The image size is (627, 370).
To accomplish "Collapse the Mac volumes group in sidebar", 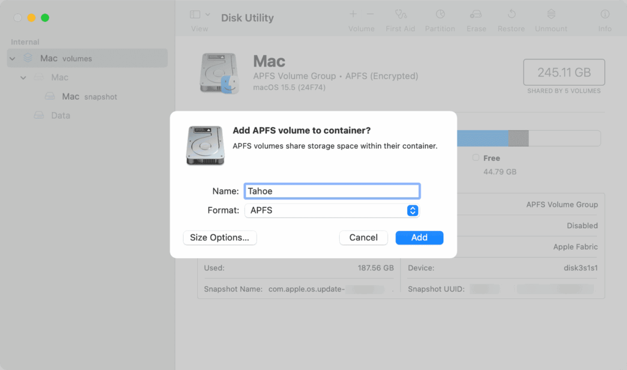I will pyautogui.click(x=12, y=59).
